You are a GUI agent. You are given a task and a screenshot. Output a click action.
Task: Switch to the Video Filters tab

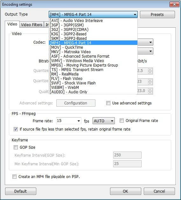click(31, 25)
